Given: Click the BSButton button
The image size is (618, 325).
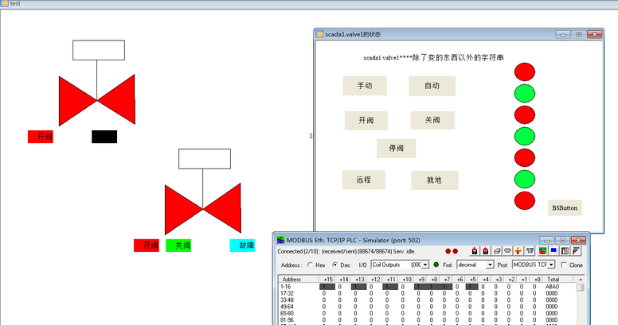Looking at the screenshot, I should click(565, 207).
